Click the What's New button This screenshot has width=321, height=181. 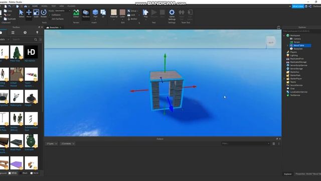pyautogui.click(x=298, y=7)
